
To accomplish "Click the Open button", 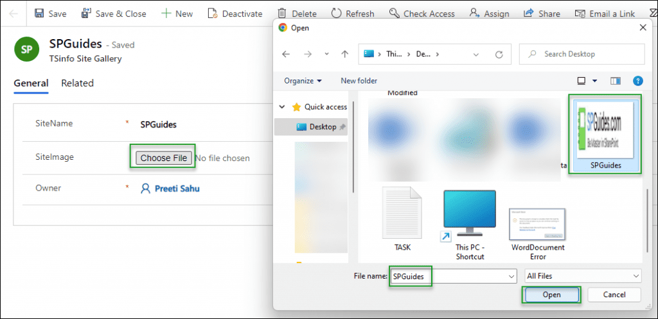I will click(x=551, y=295).
